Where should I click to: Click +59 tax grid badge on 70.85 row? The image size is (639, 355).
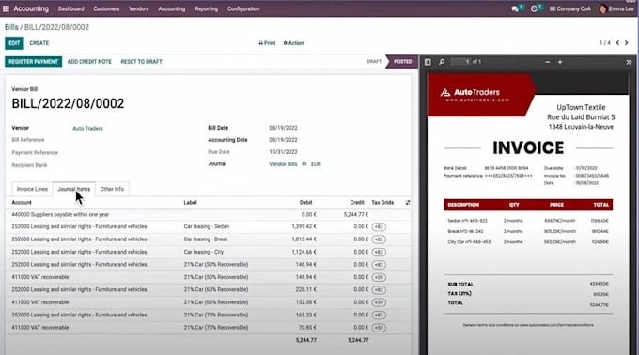tap(379, 328)
